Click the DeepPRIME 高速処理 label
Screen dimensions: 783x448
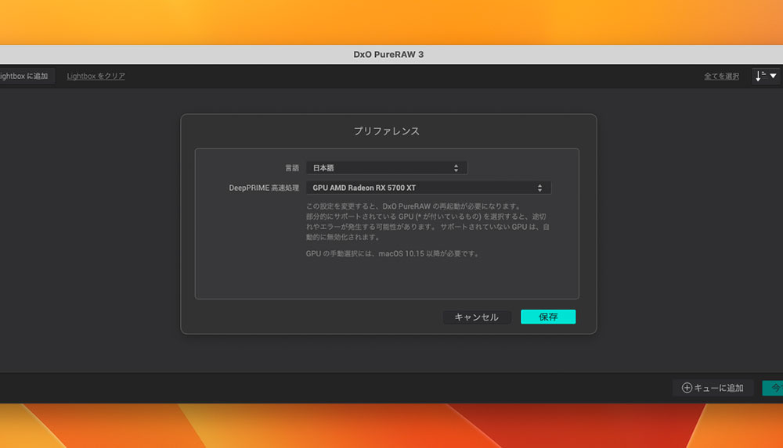click(x=264, y=188)
